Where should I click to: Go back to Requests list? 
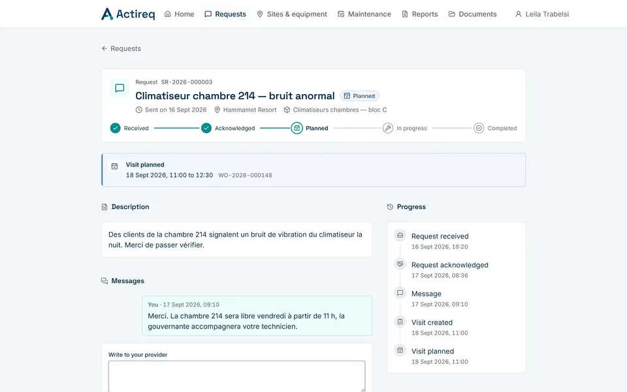(x=121, y=48)
